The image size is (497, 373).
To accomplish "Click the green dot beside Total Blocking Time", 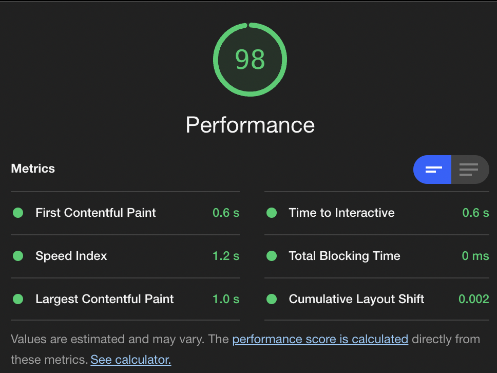I will click(272, 256).
